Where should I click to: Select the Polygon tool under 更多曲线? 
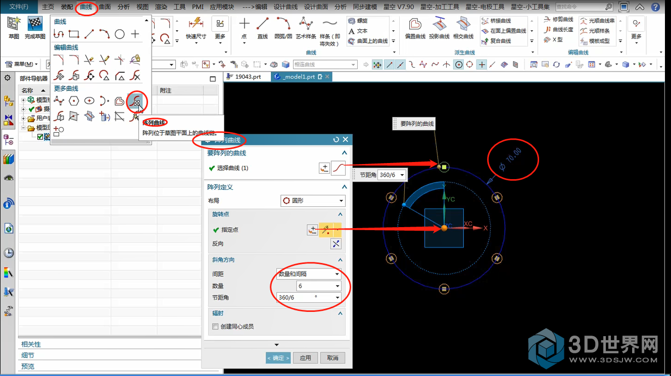point(74,101)
